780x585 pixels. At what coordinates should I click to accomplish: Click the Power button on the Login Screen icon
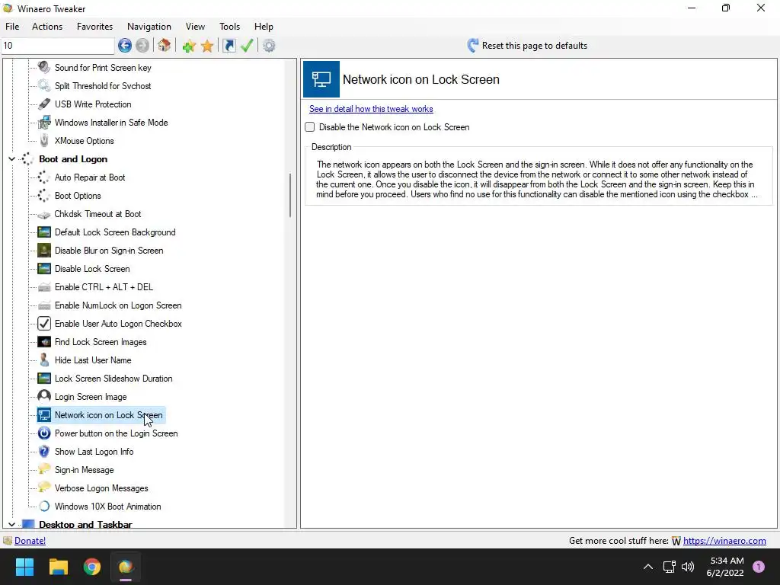point(44,433)
